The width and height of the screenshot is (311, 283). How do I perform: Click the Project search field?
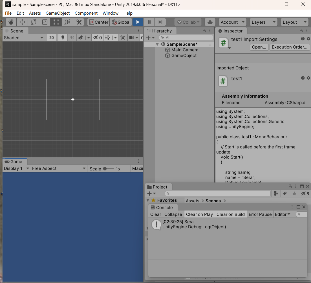(218, 194)
